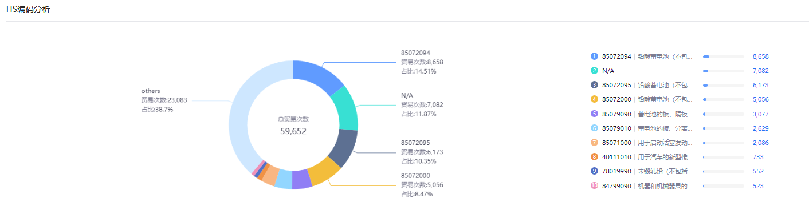This screenshot has width=809, height=214.
Task: Click the 40111010 progress bar
Action: pyautogui.click(x=723, y=156)
